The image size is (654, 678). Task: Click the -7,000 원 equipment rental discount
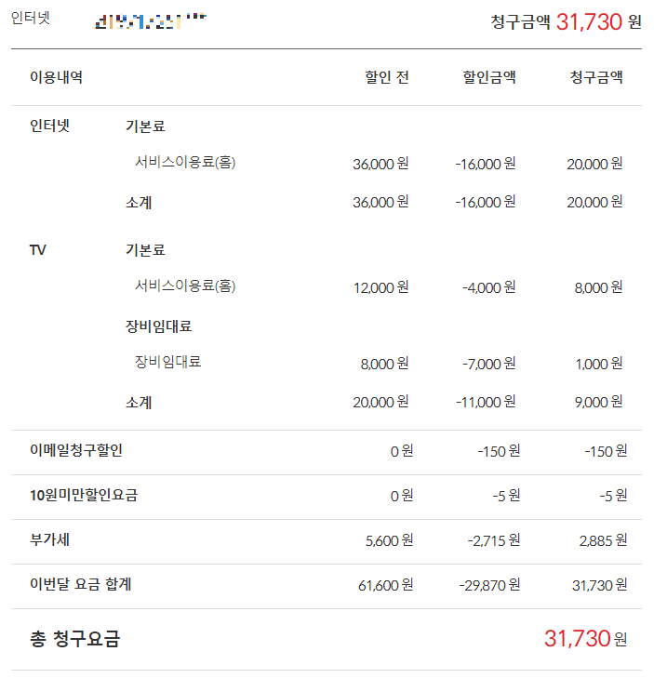click(488, 364)
